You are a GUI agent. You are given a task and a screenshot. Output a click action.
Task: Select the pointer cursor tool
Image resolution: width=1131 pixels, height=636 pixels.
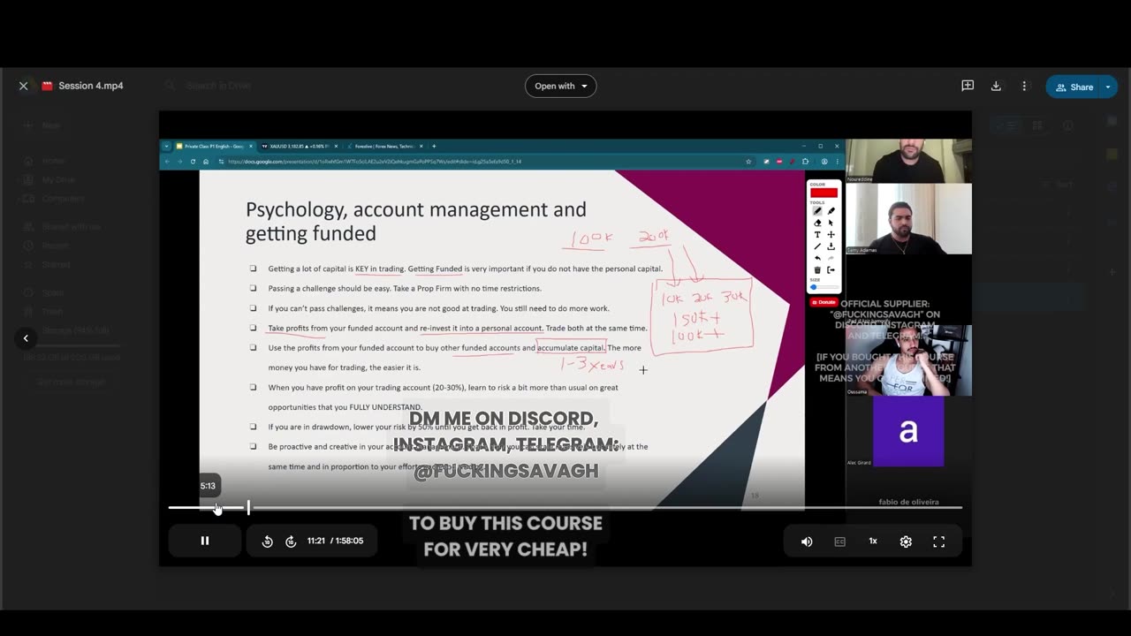point(831,223)
